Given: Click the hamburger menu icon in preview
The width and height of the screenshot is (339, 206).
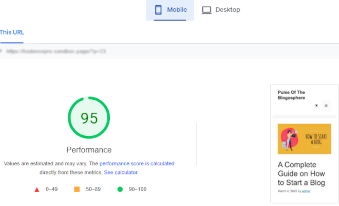Looking at the screenshot, I should pyautogui.click(x=326, y=106).
